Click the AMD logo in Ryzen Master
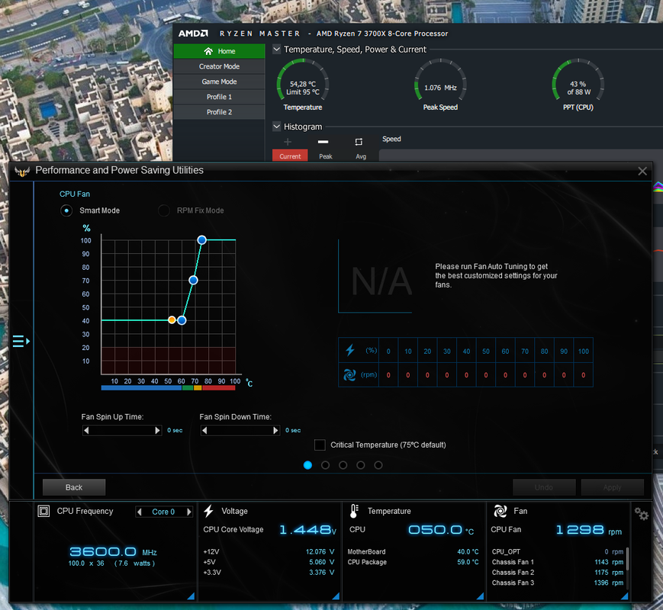 click(193, 34)
